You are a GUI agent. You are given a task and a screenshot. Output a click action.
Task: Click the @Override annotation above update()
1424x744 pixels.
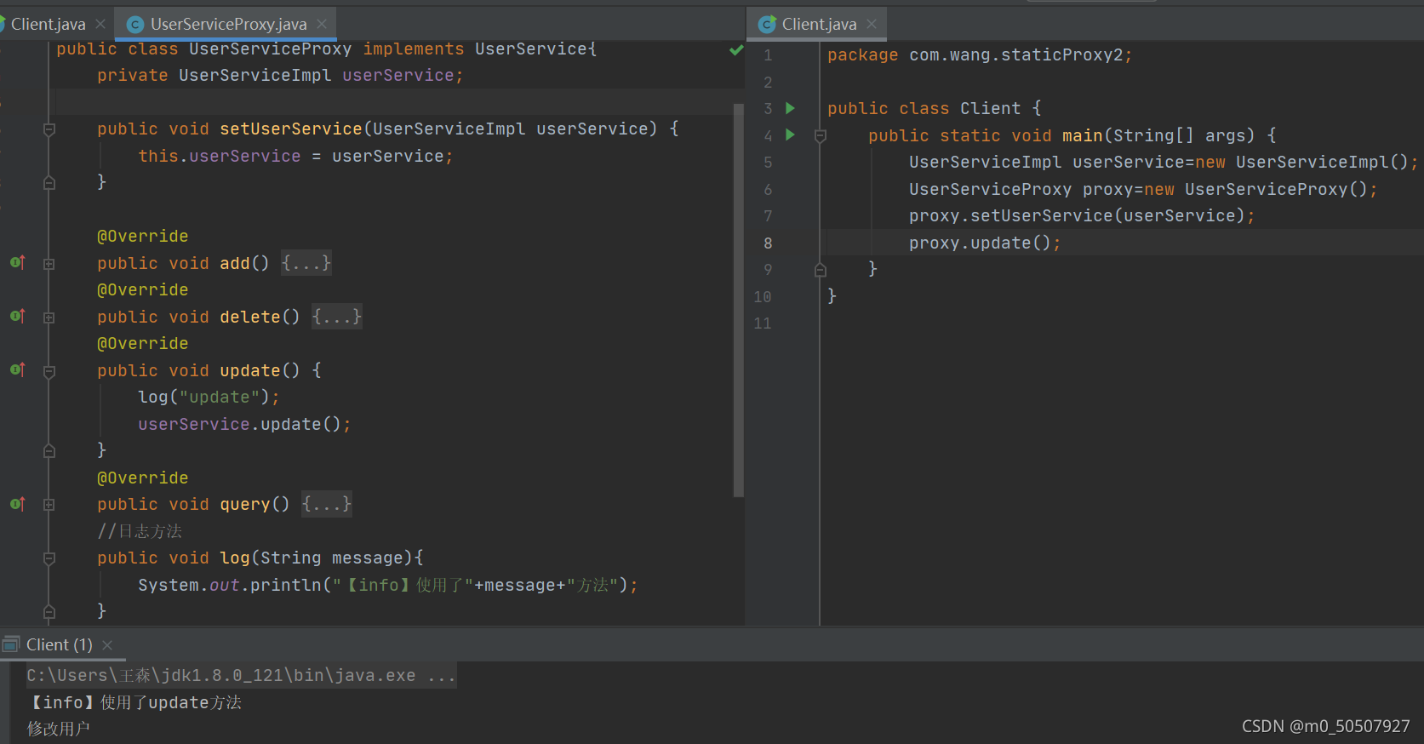142,343
